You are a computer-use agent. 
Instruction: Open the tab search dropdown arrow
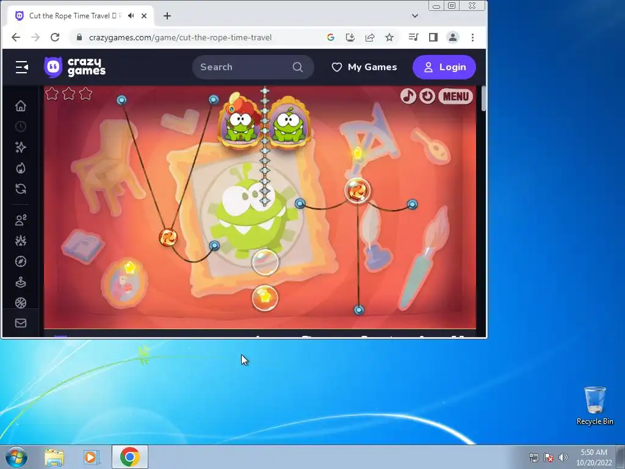[415, 15]
